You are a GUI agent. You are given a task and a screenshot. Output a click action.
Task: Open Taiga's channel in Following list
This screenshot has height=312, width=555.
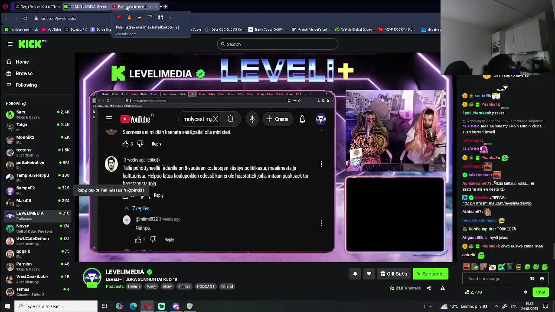coord(37,127)
